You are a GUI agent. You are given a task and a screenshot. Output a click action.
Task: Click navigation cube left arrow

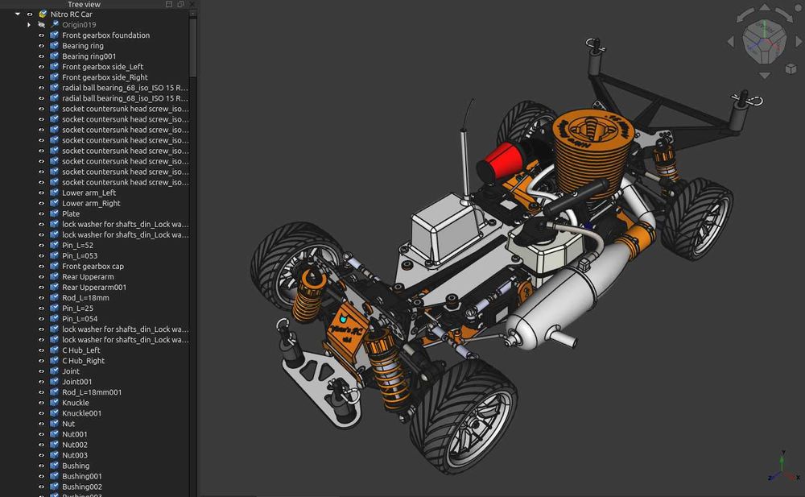732,40
